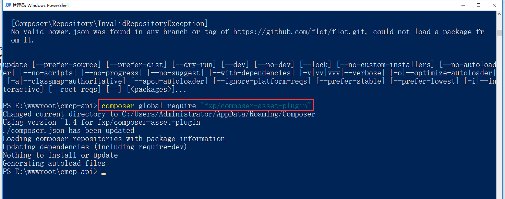Click the "fxp/composer-asset-plugin" quoted string
Screen dimensions: 505x199
click(256, 106)
